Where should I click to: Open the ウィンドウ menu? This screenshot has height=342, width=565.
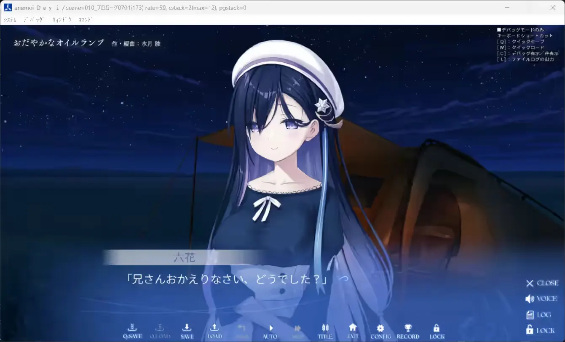(x=62, y=20)
